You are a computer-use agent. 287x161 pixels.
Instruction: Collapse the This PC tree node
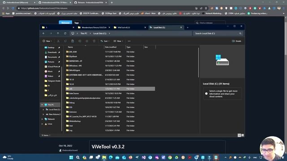[x=42, y=105]
